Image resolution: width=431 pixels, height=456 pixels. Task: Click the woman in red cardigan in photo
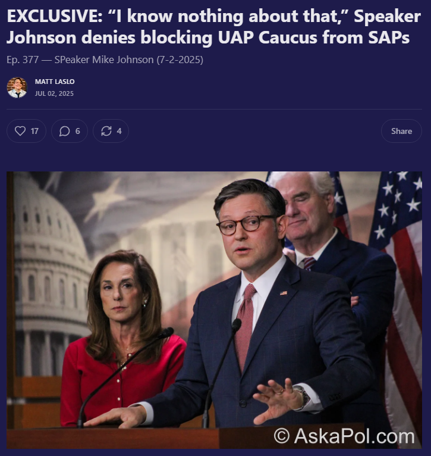[x=124, y=338]
